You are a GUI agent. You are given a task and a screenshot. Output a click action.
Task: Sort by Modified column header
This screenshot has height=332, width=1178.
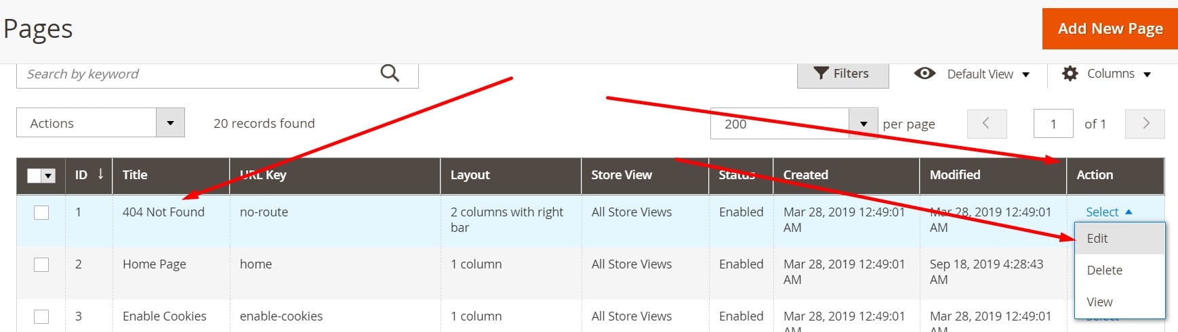pos(993,175)
